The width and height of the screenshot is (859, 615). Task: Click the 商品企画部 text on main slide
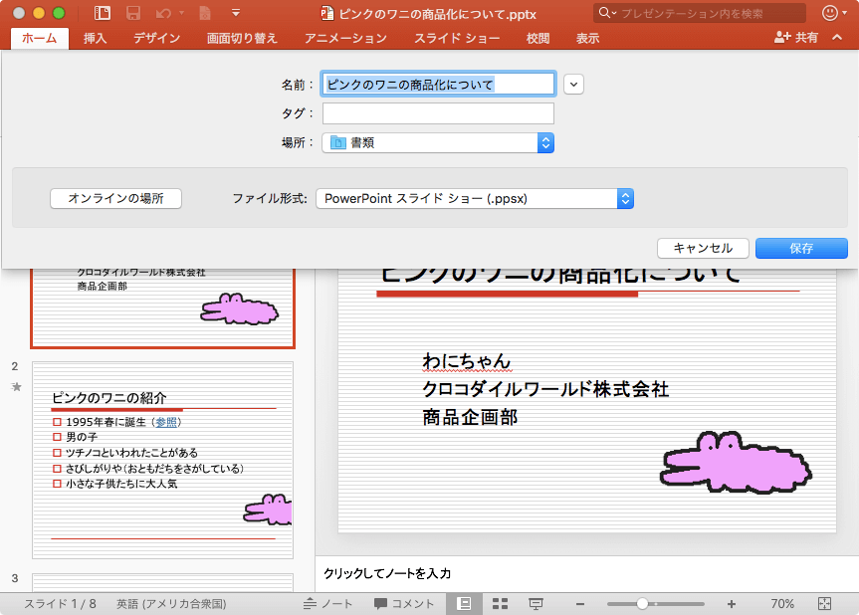(470, 417)
